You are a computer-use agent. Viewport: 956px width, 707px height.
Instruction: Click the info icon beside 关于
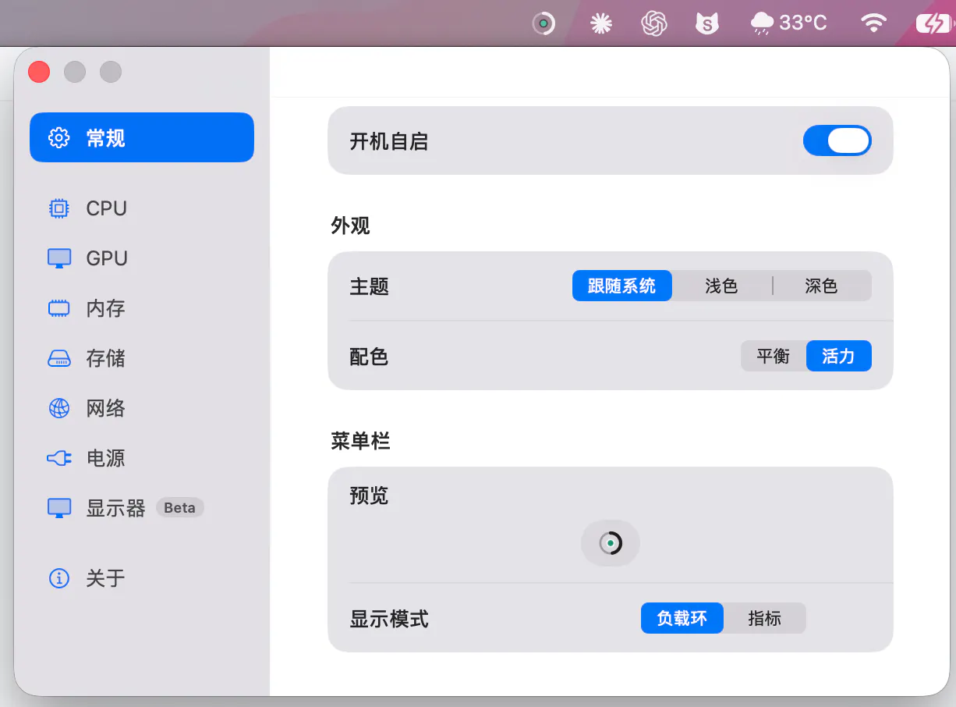[x=59, y=578]
